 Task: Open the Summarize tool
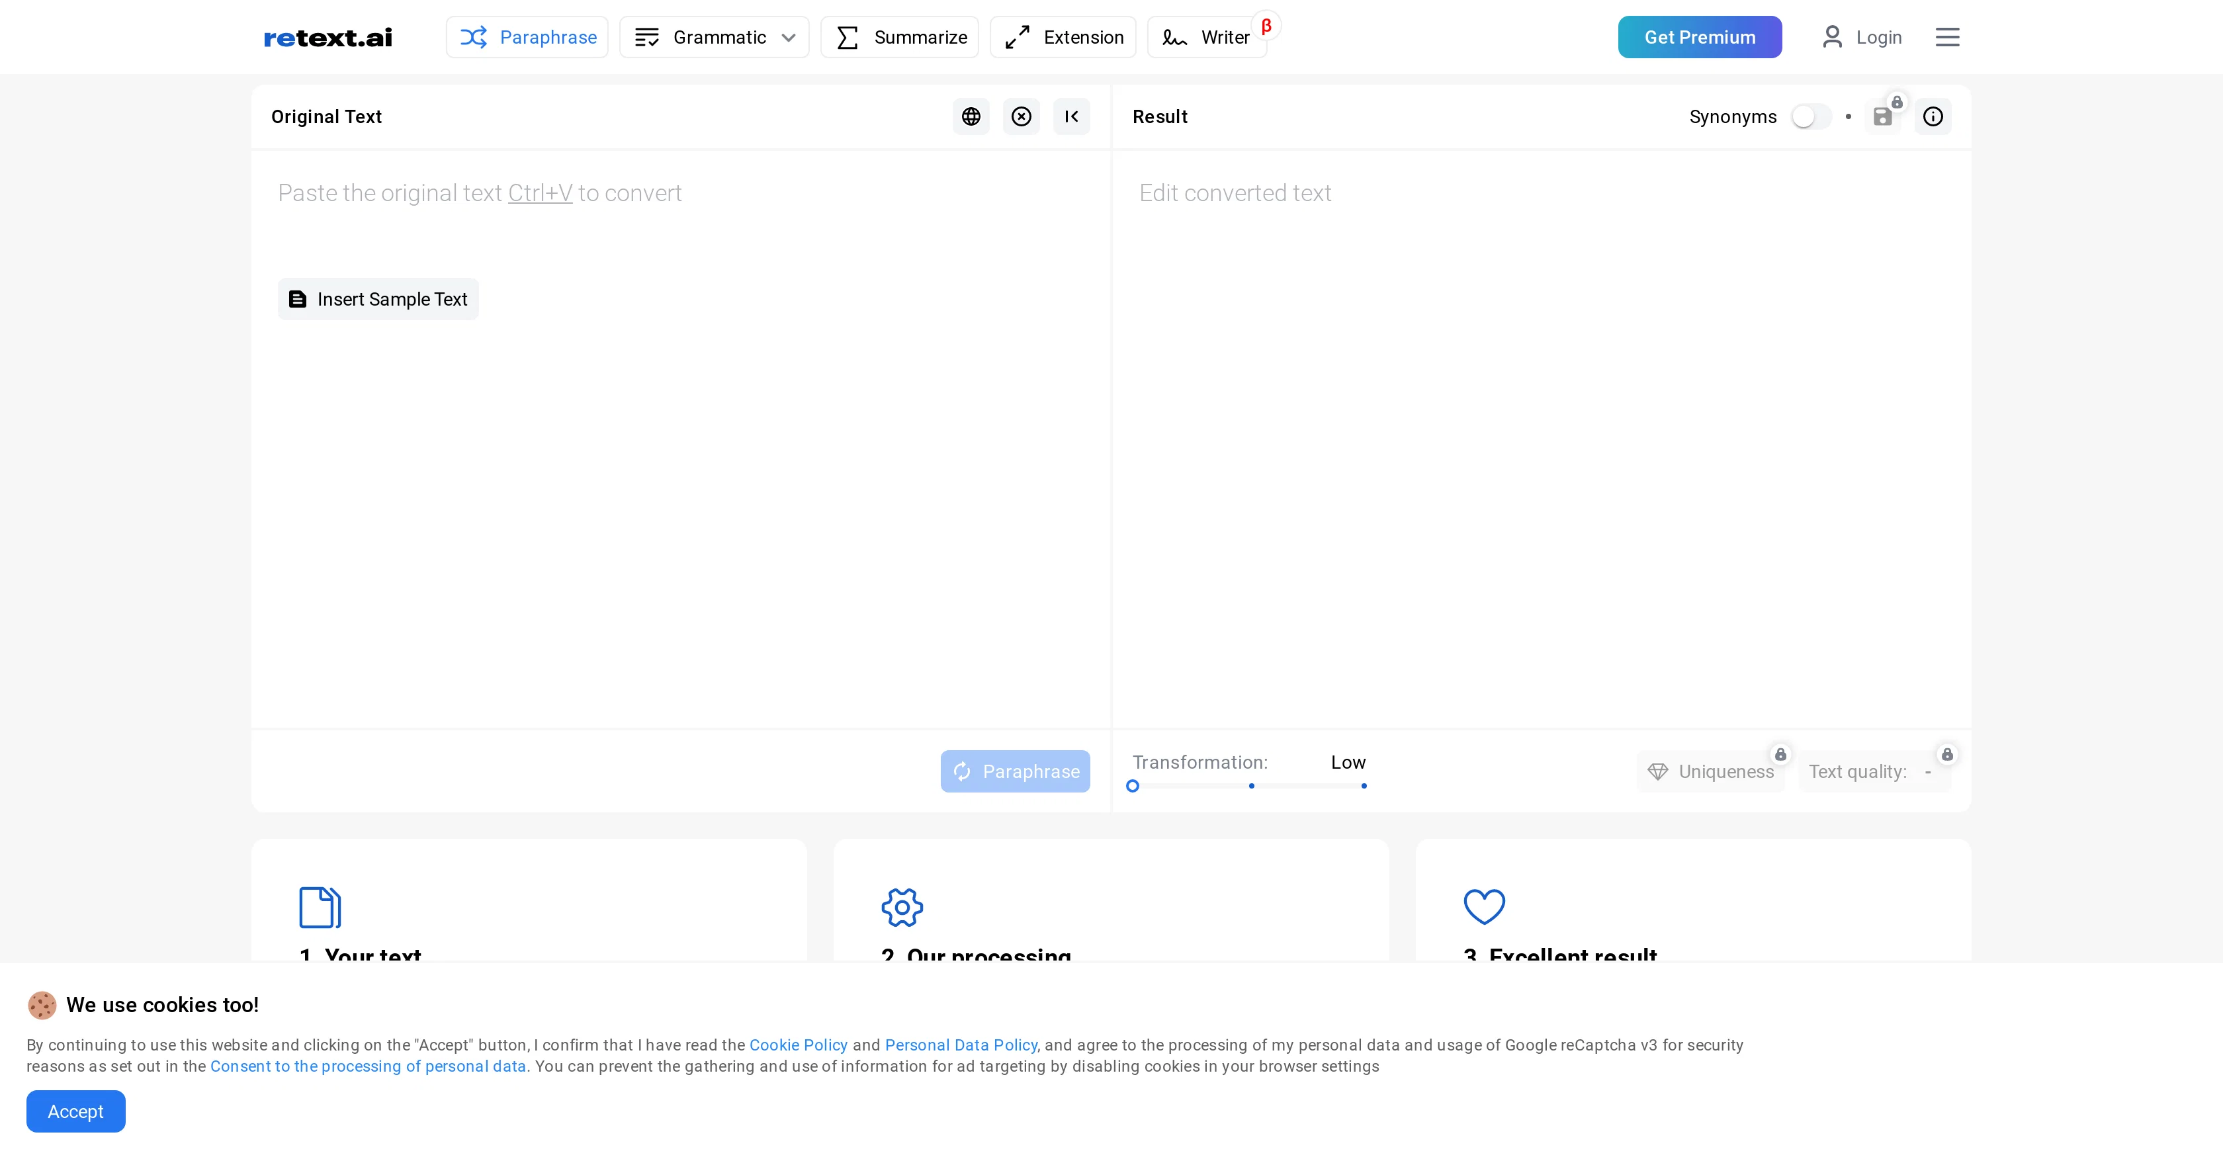click(899, 37)
